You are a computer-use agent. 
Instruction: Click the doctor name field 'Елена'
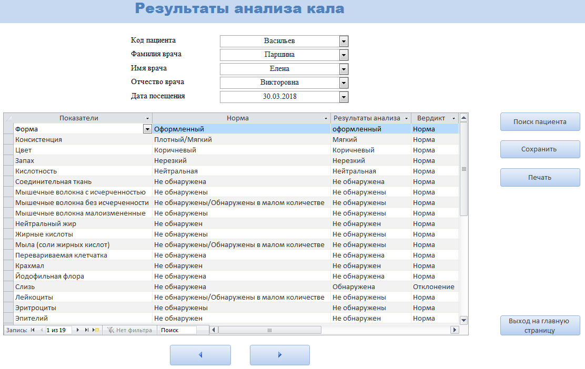click(279, 69)
